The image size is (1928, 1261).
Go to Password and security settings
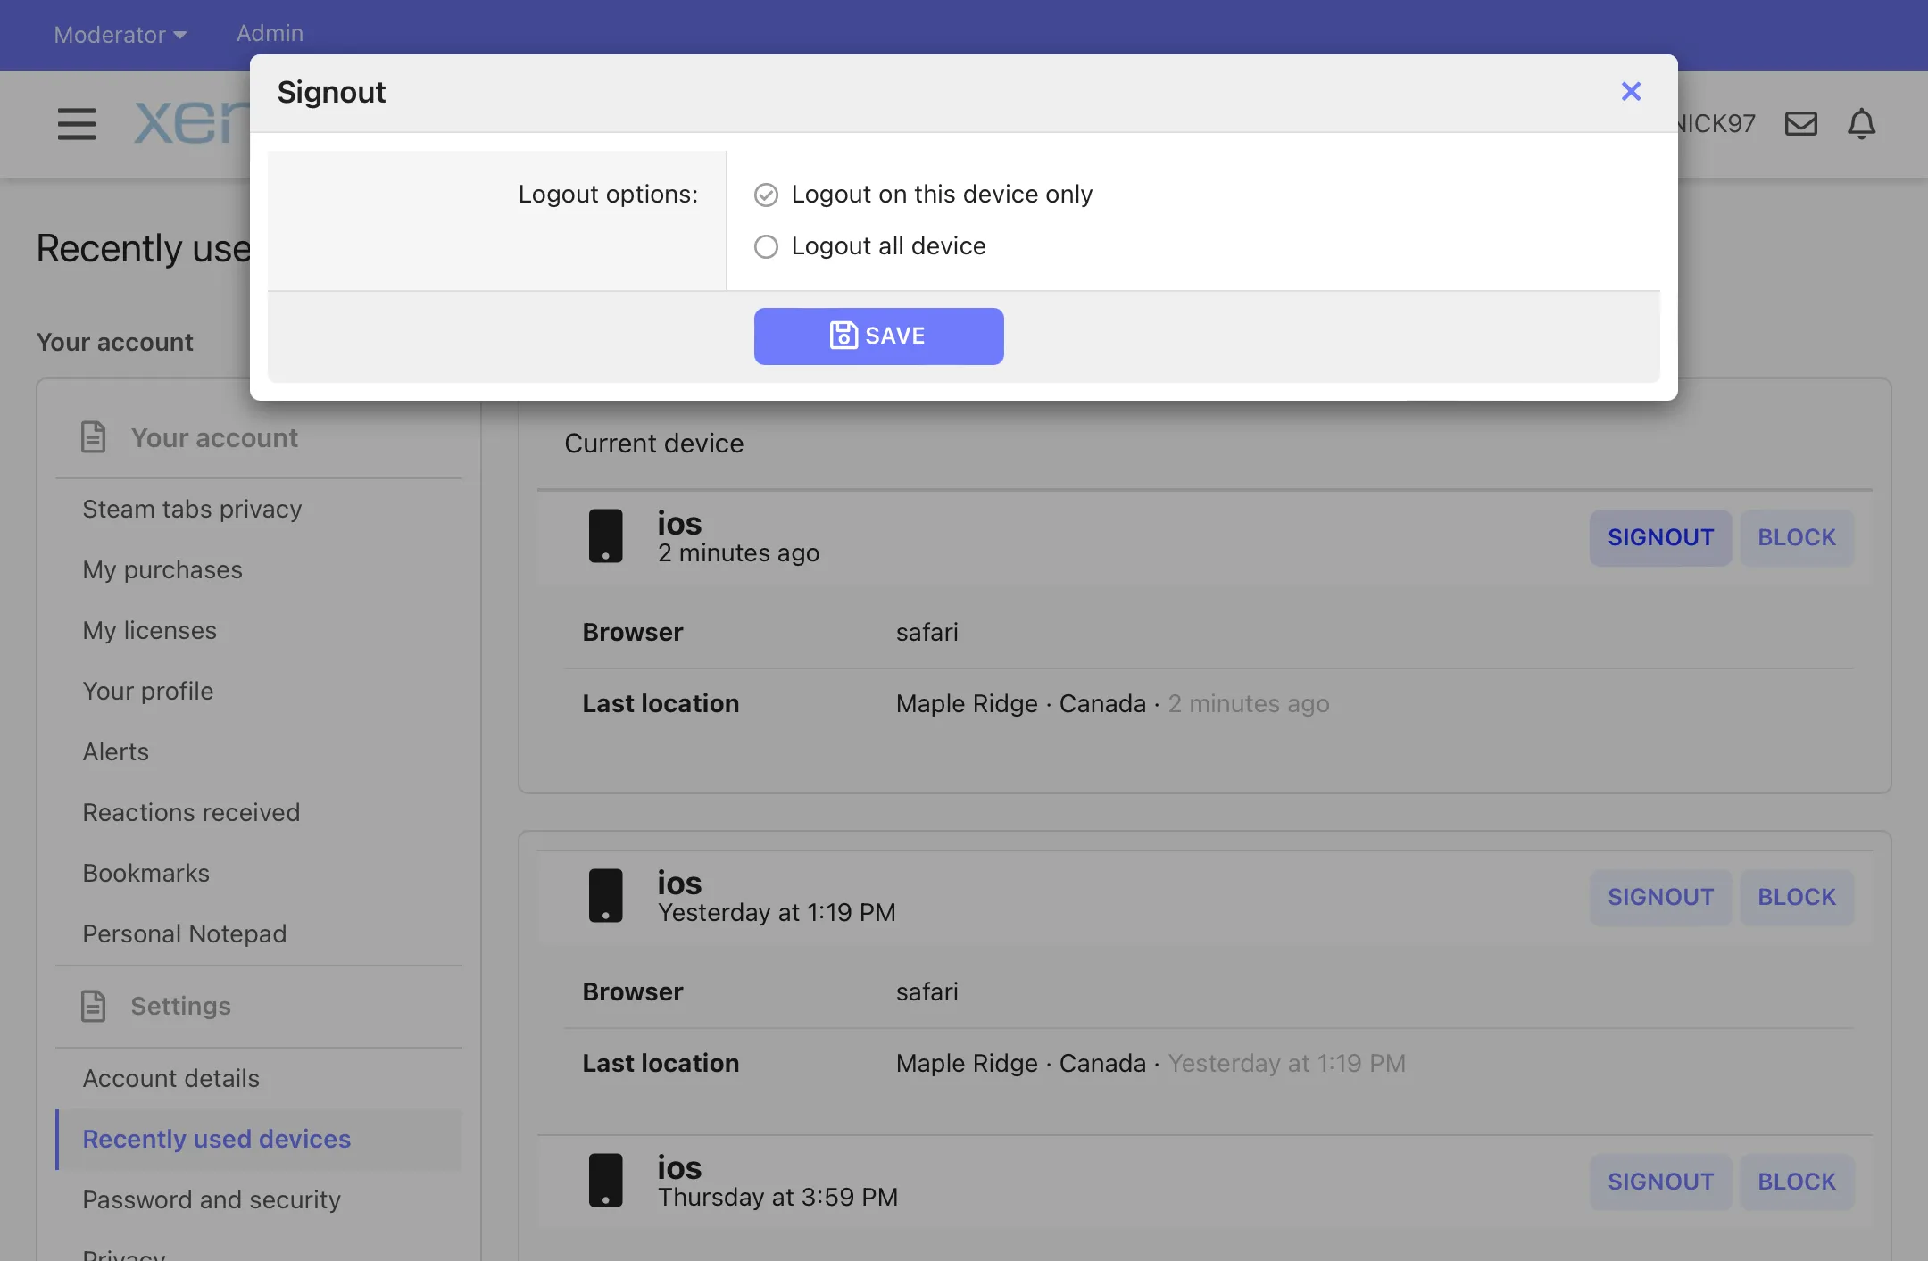[x=212, y=1199]
